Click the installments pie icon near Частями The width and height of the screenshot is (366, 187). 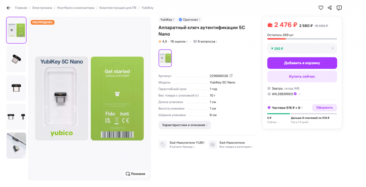(269, 107)
